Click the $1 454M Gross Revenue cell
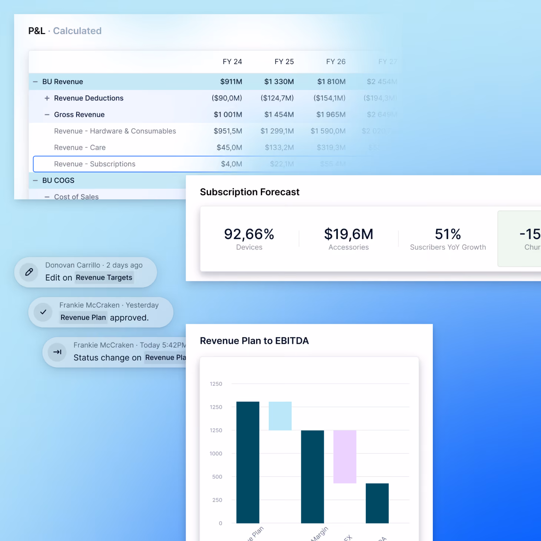This screenshot has width=541, height=541. tap(279, 115)
